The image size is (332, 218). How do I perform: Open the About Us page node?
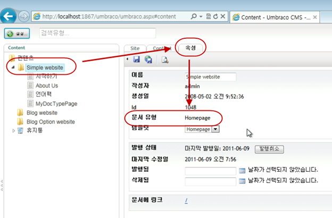point(47,86)
